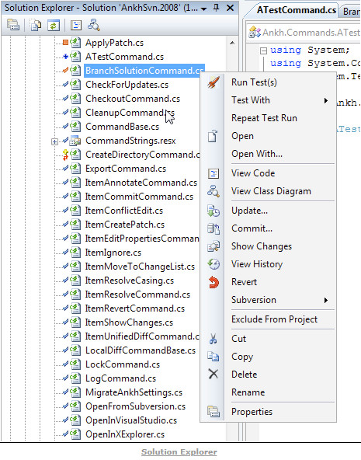Click the file icon of LogCommand.cs
The width and height of the screenshot is (361, 460).
tap(75, 378)
